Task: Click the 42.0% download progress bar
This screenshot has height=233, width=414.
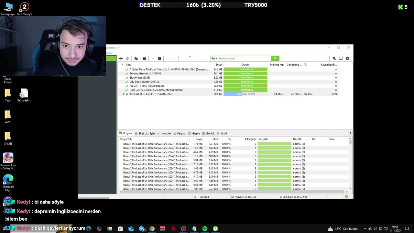Action: click(x=245, y=94)
